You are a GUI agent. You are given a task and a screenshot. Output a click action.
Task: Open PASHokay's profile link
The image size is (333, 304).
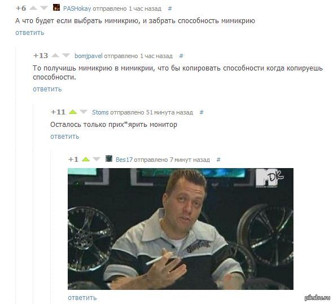coord(77,8)
